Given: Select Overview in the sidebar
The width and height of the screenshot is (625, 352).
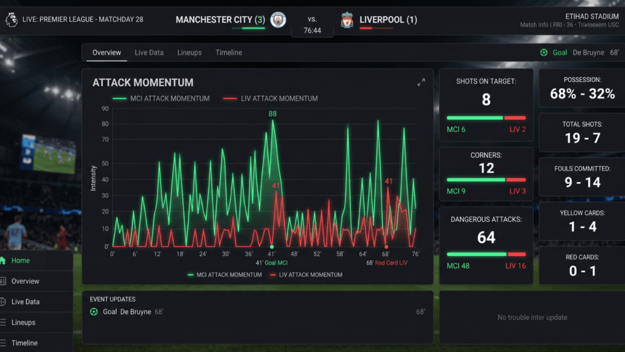Looking at the screenshot, I should [36, 281].
